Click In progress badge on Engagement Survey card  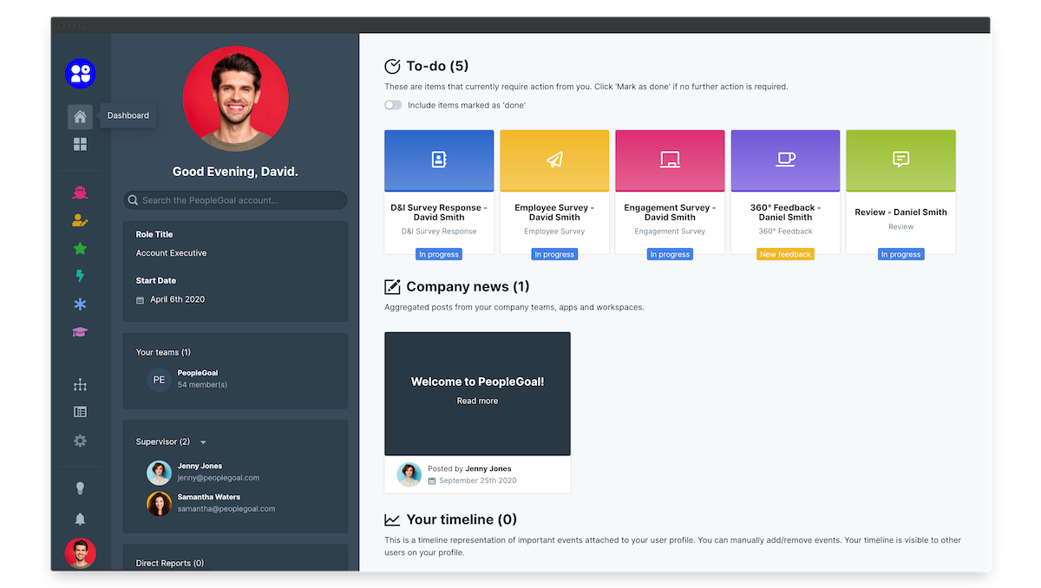670,254
